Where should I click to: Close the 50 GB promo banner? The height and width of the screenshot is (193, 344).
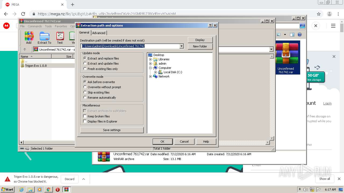[x=334, y=57]
